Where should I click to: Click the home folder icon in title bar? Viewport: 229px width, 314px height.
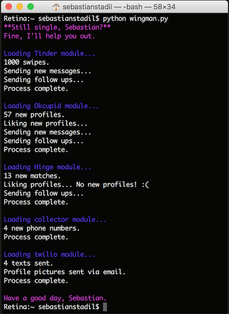click(x=56, y=7)
